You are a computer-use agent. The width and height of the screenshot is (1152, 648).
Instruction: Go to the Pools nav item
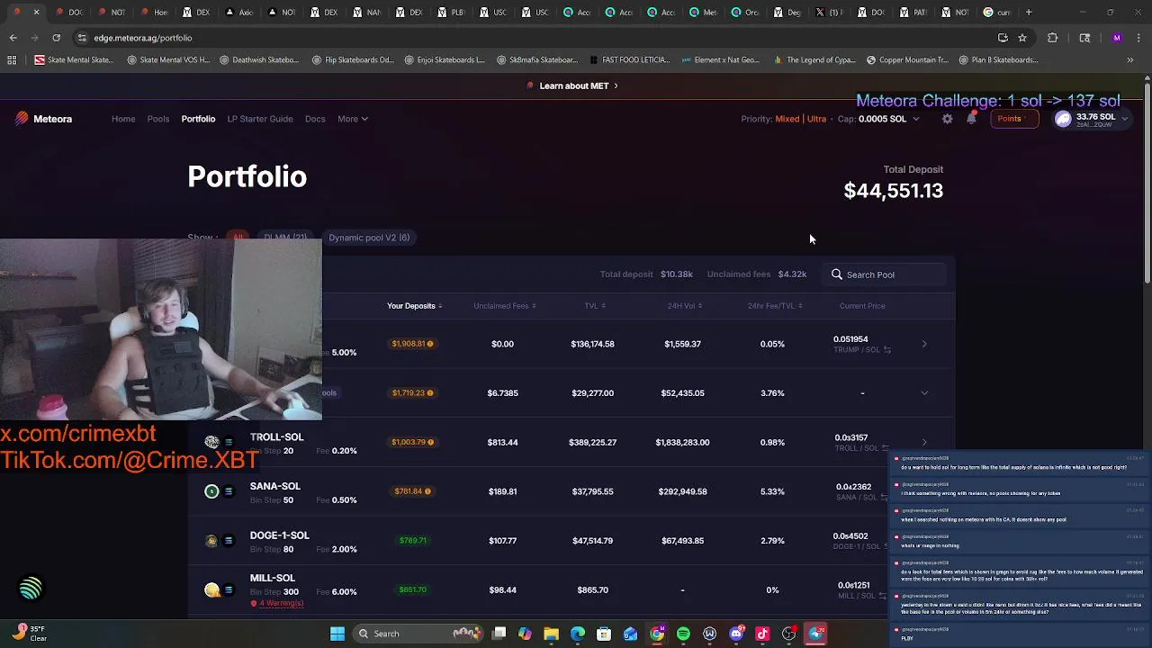click(158, 119)
